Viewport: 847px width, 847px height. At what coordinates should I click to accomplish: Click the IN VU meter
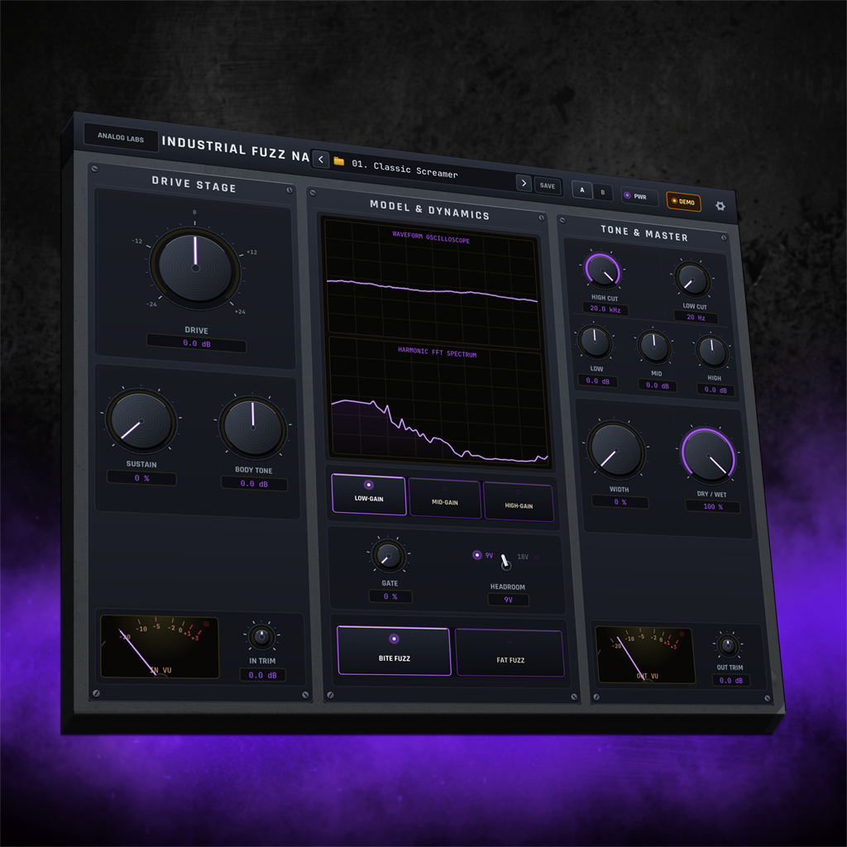[160, 646]
